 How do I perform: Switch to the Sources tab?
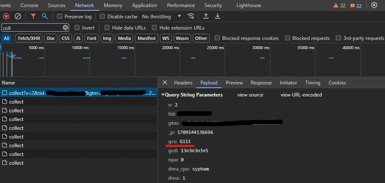[x=57, y=5]
